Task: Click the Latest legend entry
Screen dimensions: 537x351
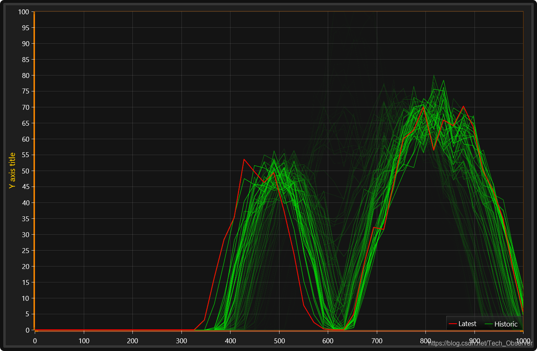Action: click(x=463, y=324)
